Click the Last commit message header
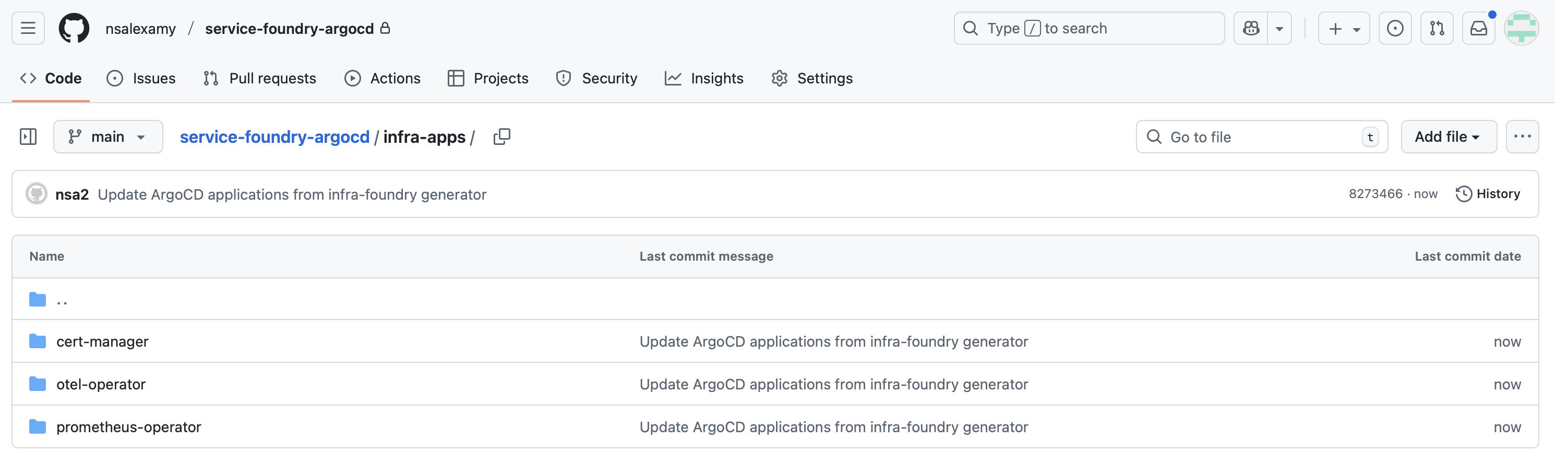This screenshot has height=465, width=1555. coord(706,256)
